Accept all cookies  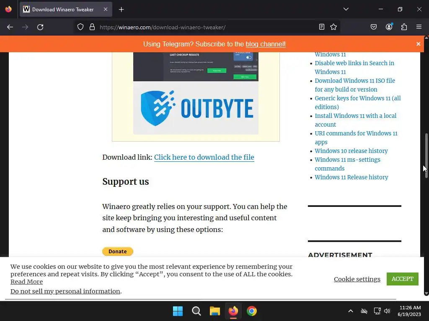[403, 279]
